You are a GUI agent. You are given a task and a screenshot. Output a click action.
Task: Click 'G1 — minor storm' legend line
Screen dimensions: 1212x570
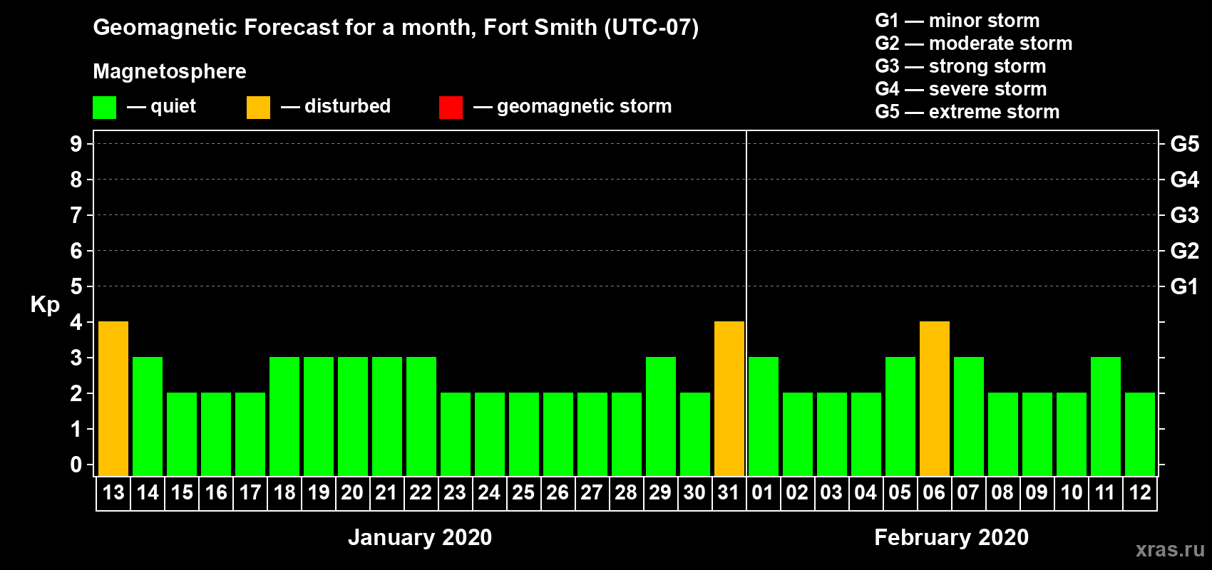(x=957, y=21)
